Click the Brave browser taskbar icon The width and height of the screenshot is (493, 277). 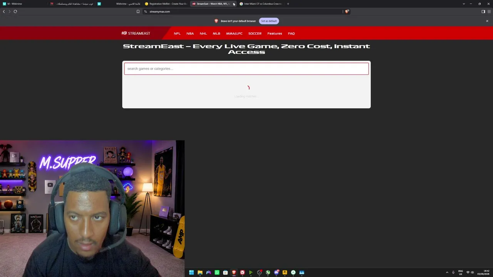(234, 272)
